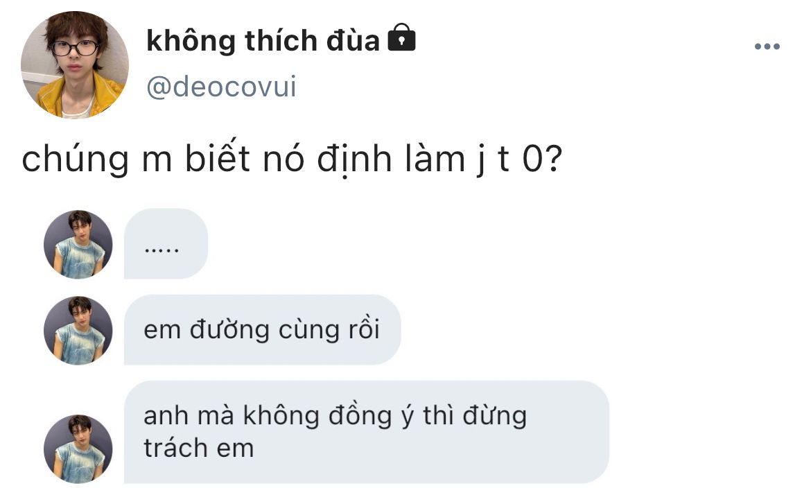
Task: Select the 'anh mà không đồng ý' bubble
Action: pyautogui.click(x=367, y=432)
